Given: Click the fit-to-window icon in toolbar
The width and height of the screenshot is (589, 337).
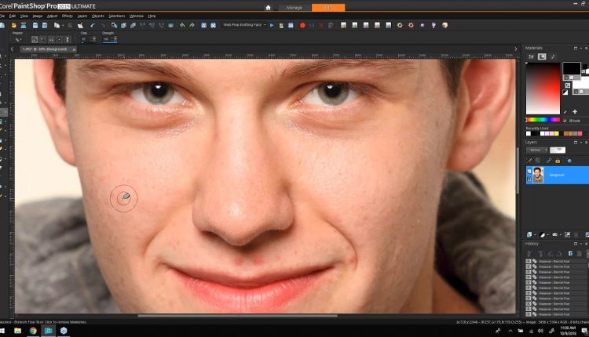Looking at the screenshot, I should coord(213,26).
